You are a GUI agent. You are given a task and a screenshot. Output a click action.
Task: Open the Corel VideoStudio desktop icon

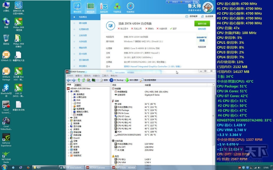(6, 124)
